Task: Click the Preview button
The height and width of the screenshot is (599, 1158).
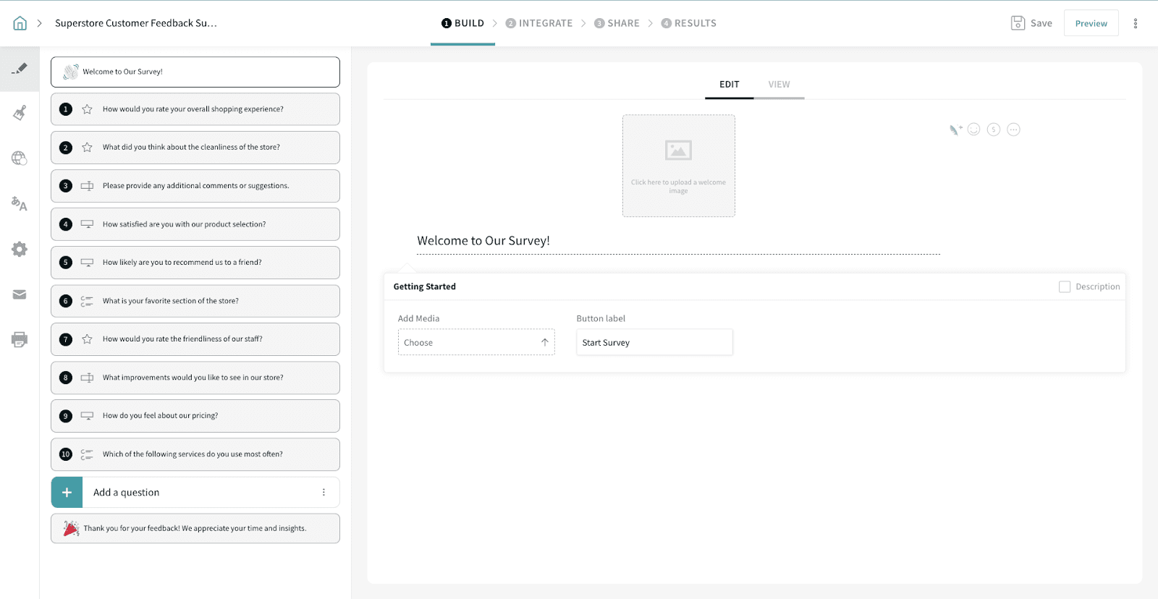Action: tap(1091, 23)
